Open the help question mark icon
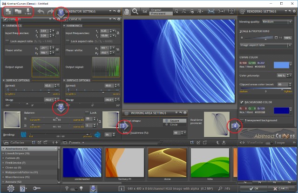Image resolution: width=298 pixels, height=193 pixels. (23, 188)
